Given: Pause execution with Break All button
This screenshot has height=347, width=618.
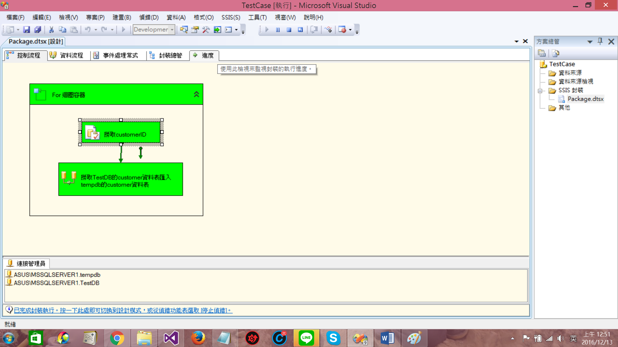Looking at the screenshot, I should (x=278, y=30).
